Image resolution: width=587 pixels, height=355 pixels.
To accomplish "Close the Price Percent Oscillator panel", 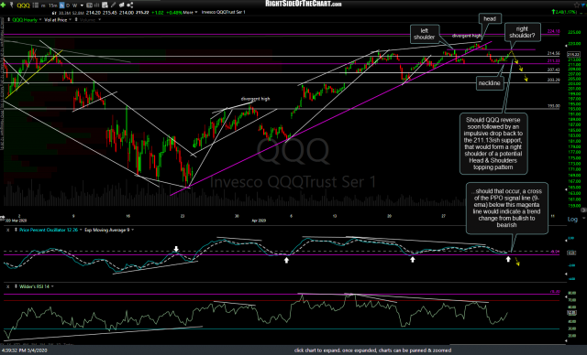I will (8, 230).
